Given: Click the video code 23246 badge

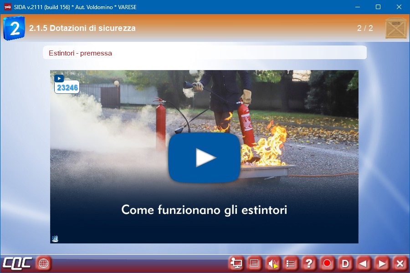Looking at the screenshot, I should click(x=67, y=87).
